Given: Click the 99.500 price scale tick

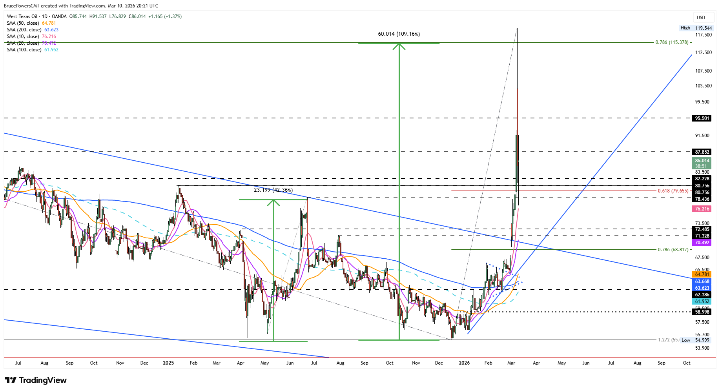Looking at the screenshot, I should pos(702,102).
